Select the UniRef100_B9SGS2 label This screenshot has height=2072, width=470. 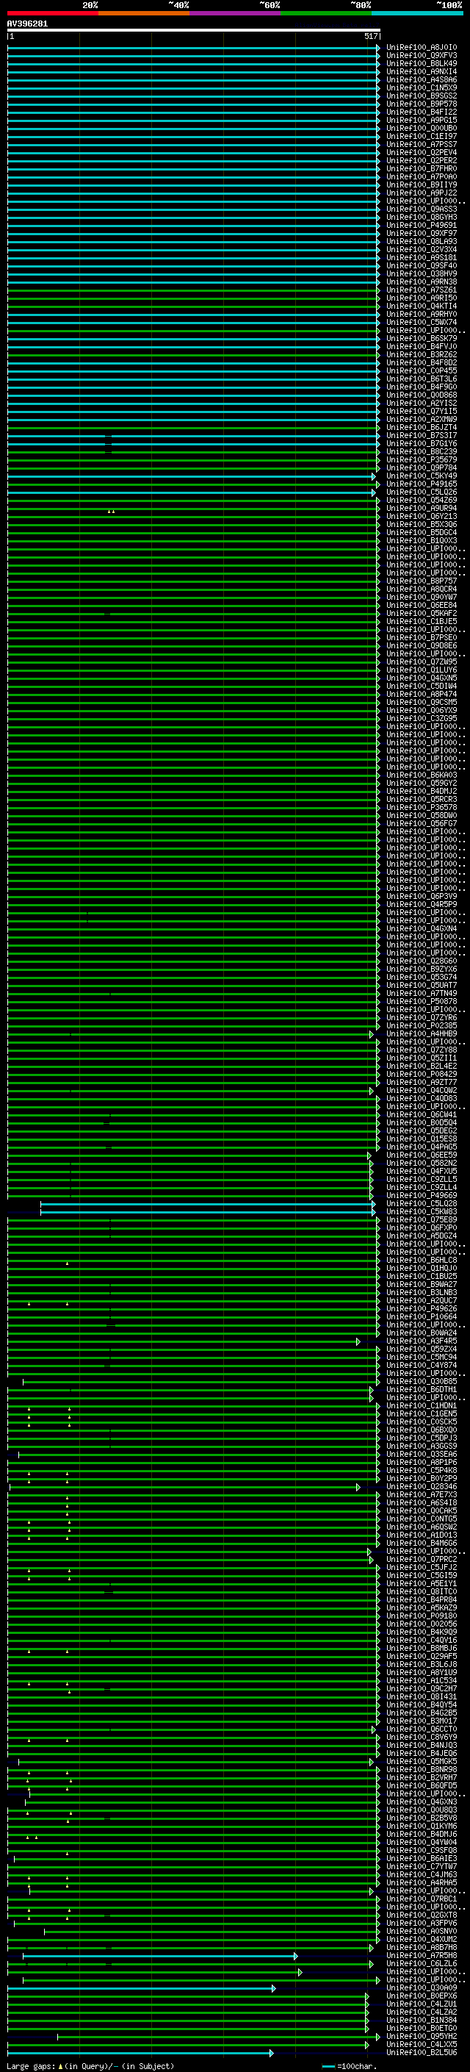[422, 96]
